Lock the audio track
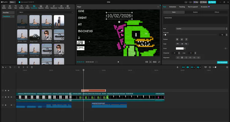This screenshot has width=230, height=122. coord(6,105)
